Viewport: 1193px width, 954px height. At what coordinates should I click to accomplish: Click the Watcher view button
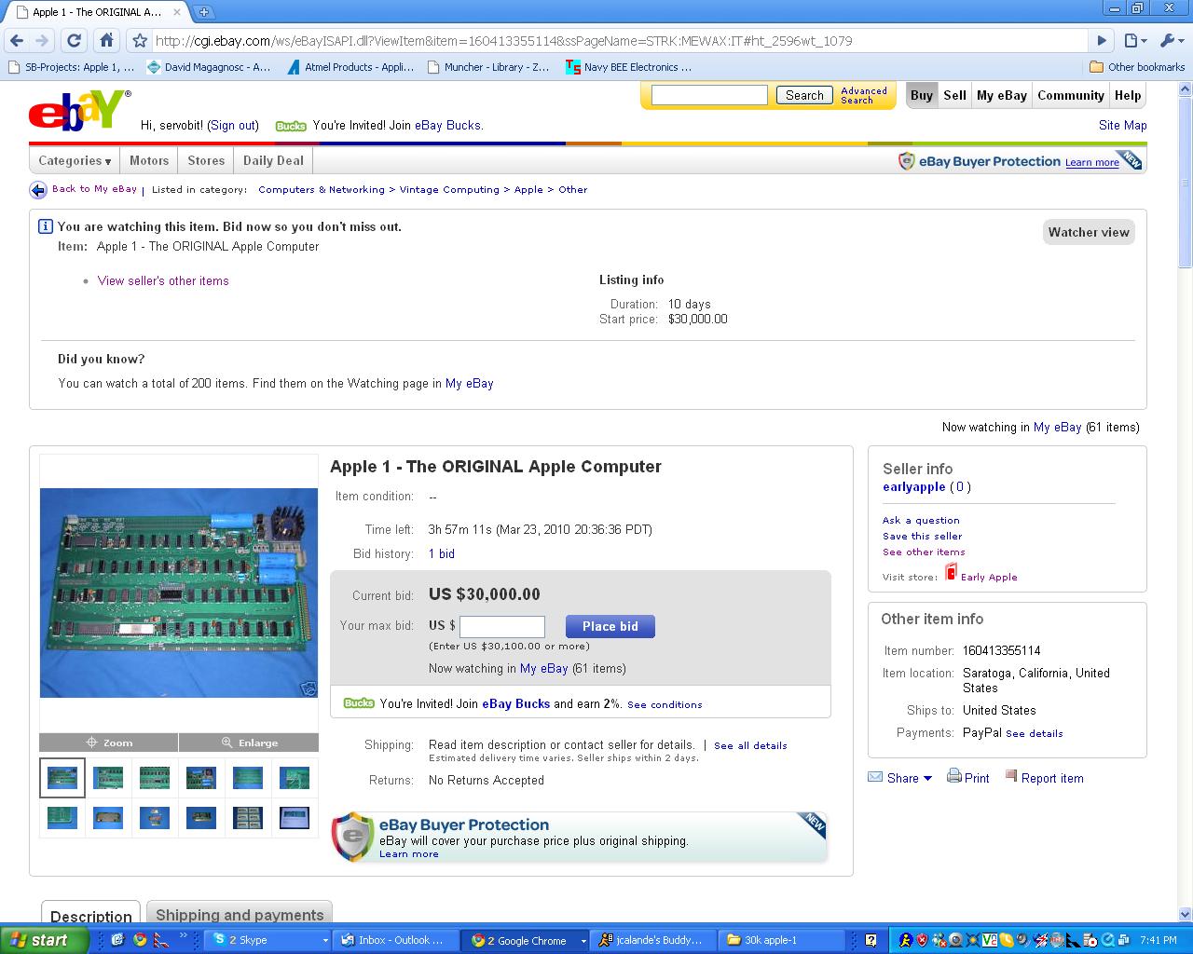(x=1089, y=232)
